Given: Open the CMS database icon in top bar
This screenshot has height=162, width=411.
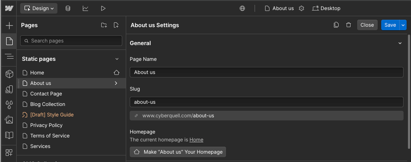Looking at the screenshot, I should [x=67, y=8].
